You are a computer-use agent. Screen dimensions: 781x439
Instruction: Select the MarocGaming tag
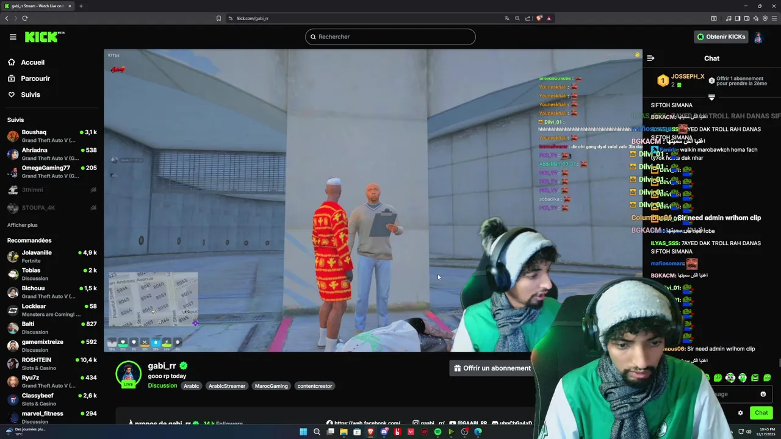(271, 386)
